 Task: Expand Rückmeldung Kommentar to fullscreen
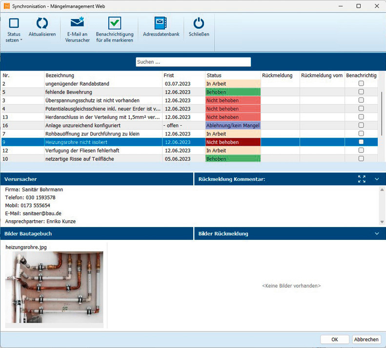[362, 179]
